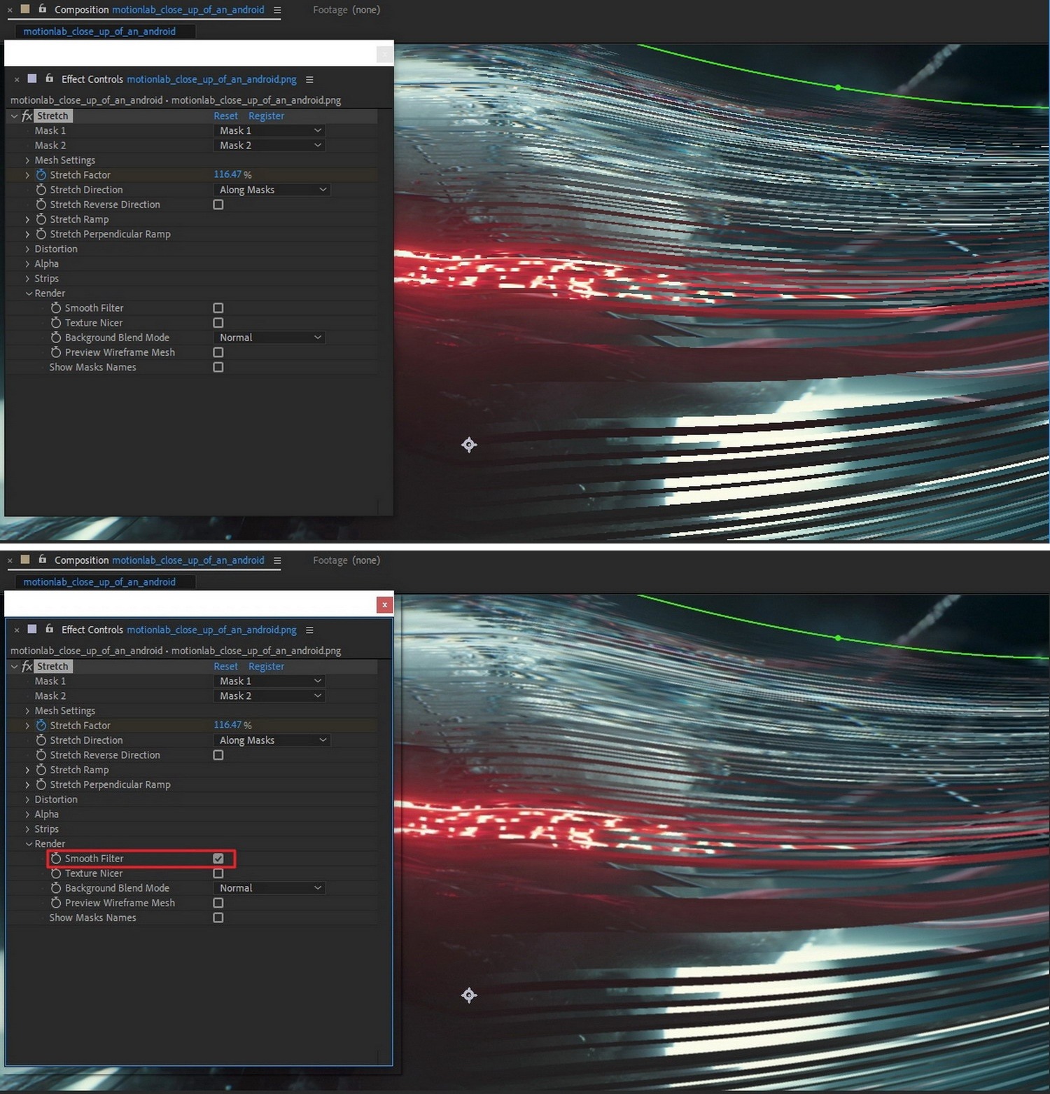1050x1094 pixels.
Task: Click Stretch Reverse Direction stopwatch in upper panel
Action: [x=41, y=205]
